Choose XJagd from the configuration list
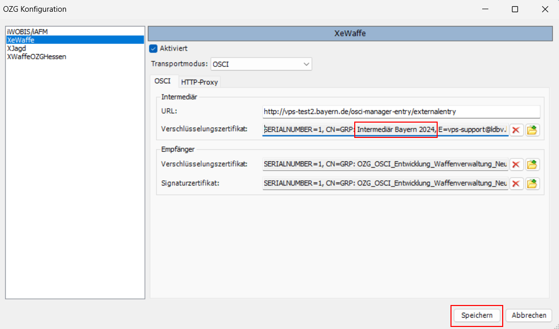The width and height of the screenshot is (559, 329). [17, 48]
